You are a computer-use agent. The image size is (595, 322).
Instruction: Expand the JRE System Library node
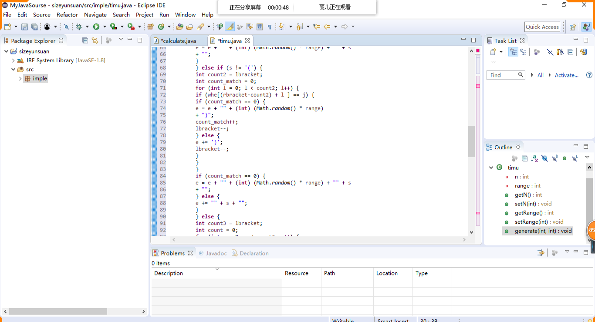(14, 60)
